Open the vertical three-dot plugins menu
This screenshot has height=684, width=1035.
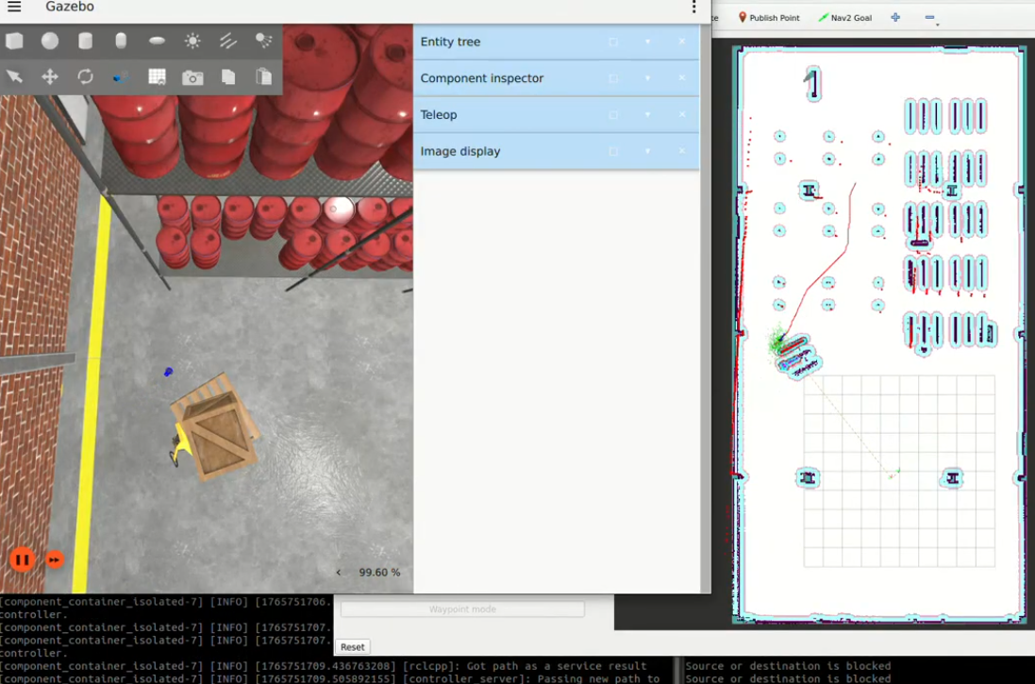pyautogui.click(x=693, y=8)
